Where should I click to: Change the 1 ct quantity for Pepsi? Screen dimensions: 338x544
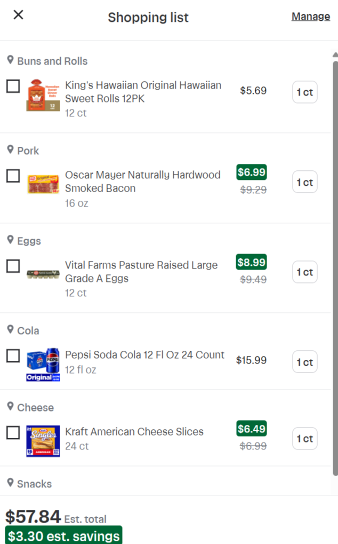coord(304,362)
